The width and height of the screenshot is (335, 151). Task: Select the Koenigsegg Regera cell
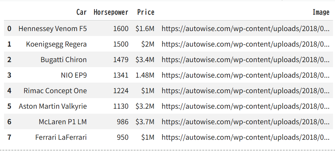tap(56, 44)
